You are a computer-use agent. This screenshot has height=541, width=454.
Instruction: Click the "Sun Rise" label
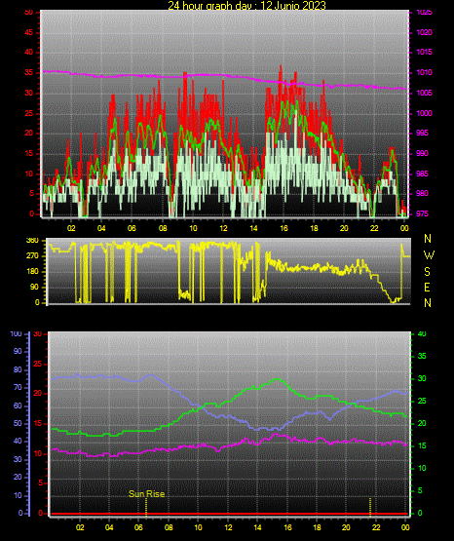click(x=146, y=494)
